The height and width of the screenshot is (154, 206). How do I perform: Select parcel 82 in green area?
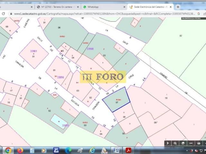pyautogui.click(x=181, y=36)
